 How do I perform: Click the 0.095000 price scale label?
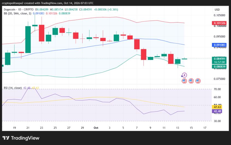point(219,36)
